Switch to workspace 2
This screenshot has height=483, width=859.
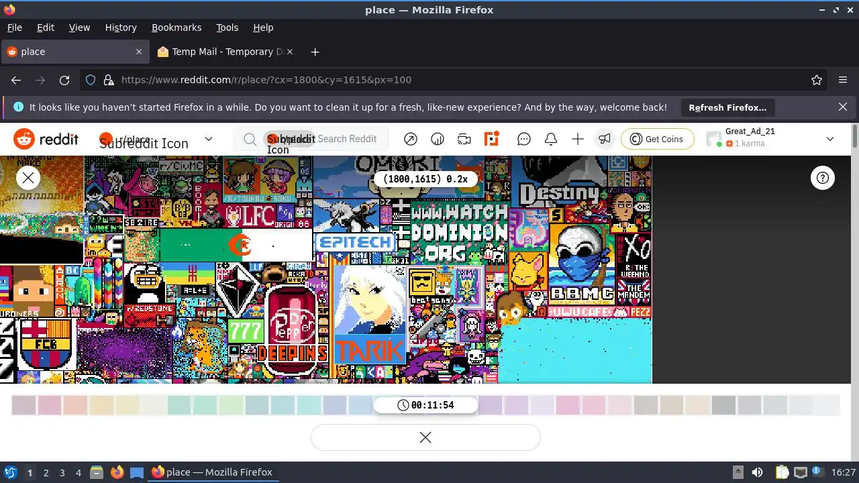46,473
